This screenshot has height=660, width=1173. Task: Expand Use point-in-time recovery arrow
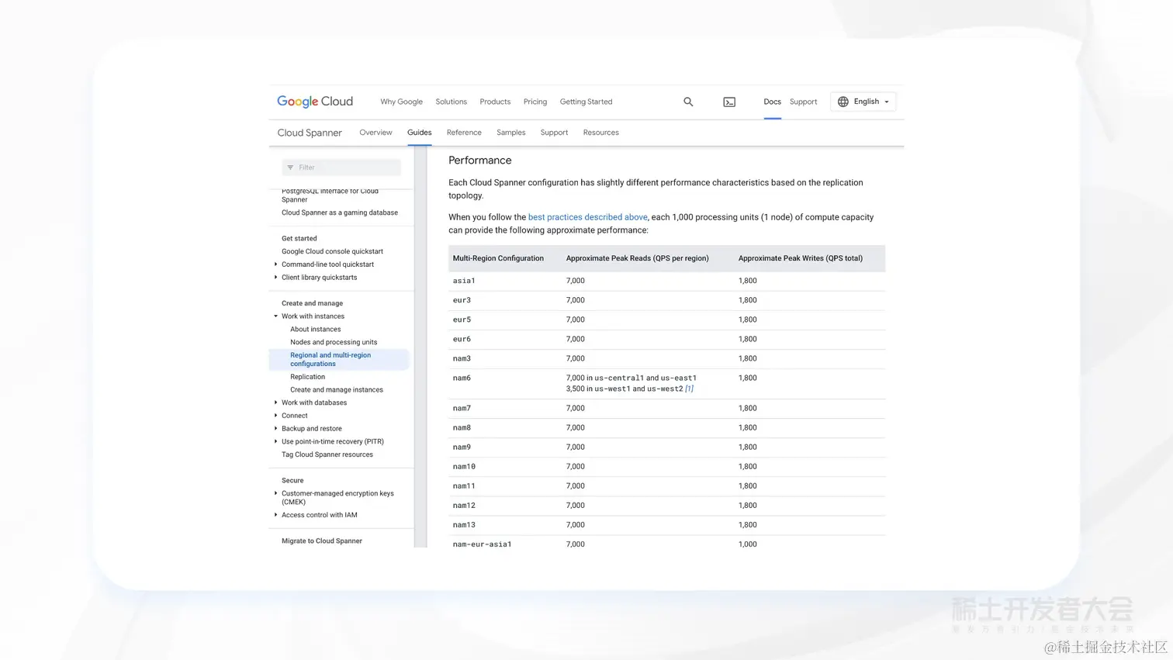click(275, 441)
